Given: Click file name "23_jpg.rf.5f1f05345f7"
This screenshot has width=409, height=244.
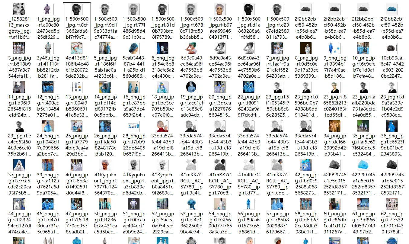Looking at the screenshot, I should tap(278, 106).
